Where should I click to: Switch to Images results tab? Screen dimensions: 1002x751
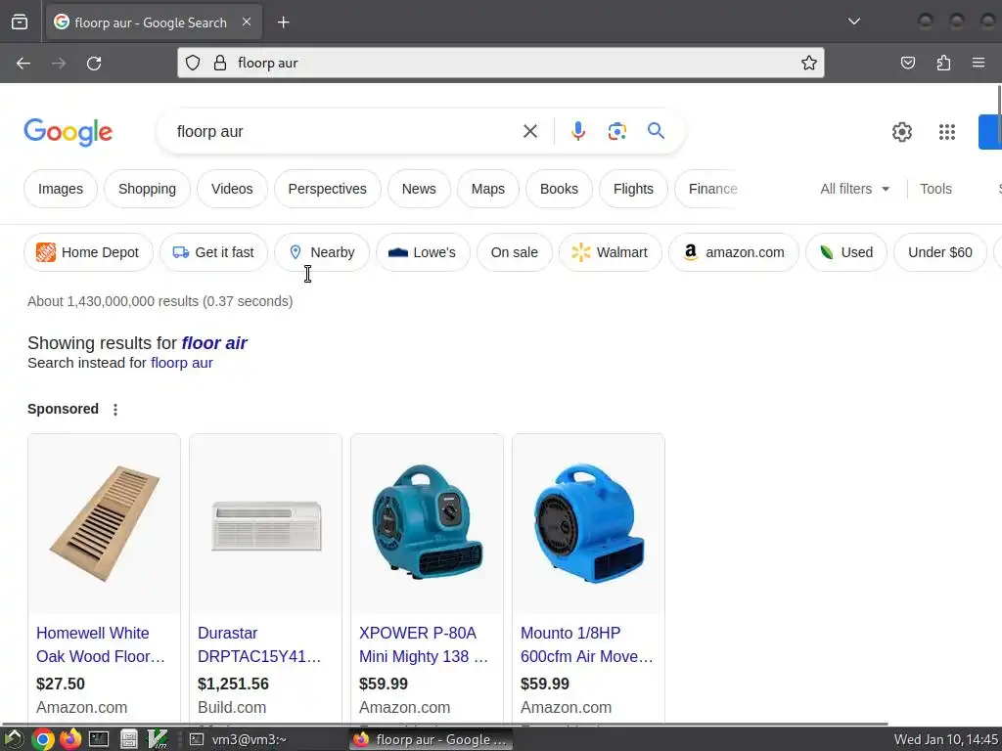tap(61, 189)
